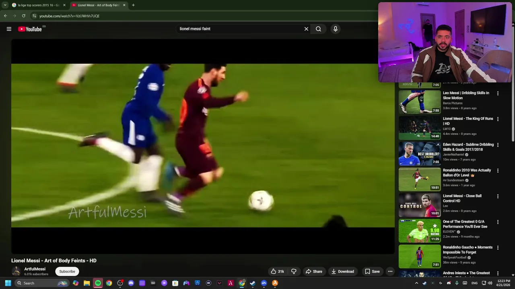515x289 pixels.
Task: Open the more actions ellipsis next to Save
Action: [x=390, y=271]
